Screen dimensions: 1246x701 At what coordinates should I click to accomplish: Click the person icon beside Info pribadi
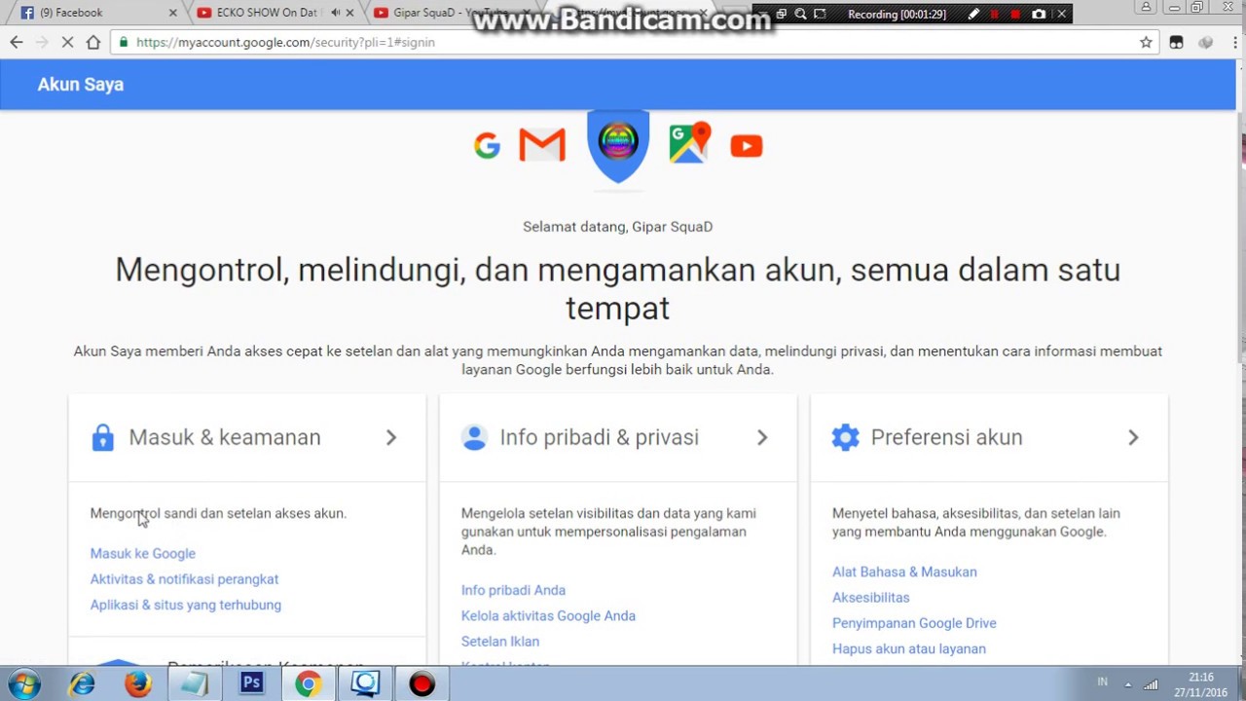(474, 437)
